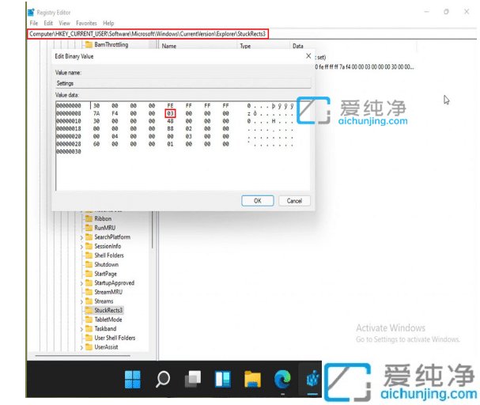Click the Registry Editor title bar icon
The image size is (480, 405).
pos(31,12)
